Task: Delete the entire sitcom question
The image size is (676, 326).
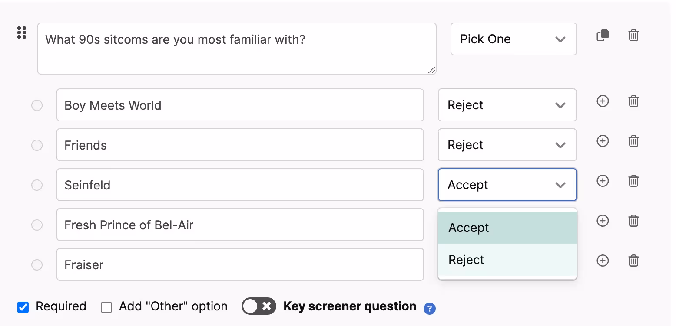Action: 633,35
